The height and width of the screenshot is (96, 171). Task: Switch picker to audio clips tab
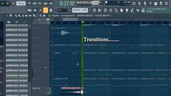point(17,22)
